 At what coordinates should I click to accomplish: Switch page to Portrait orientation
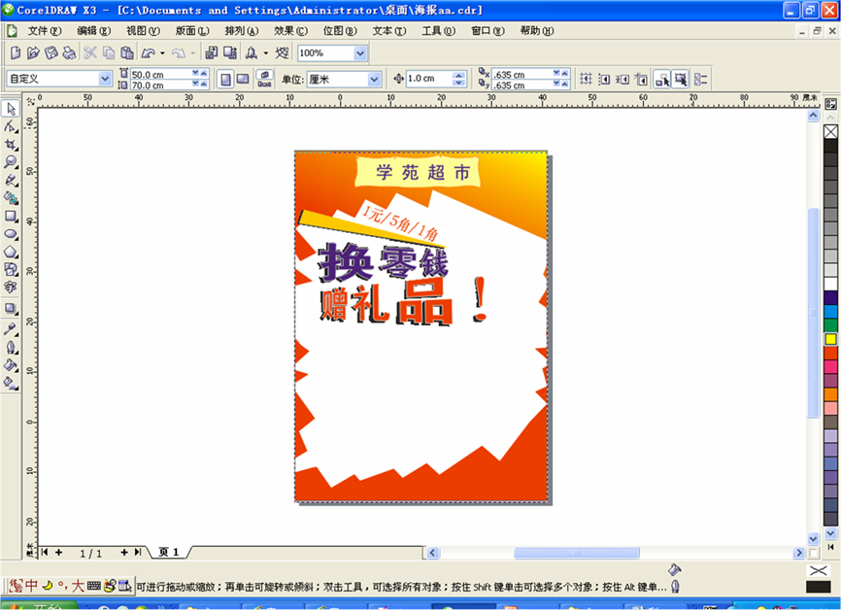(225, 80)
